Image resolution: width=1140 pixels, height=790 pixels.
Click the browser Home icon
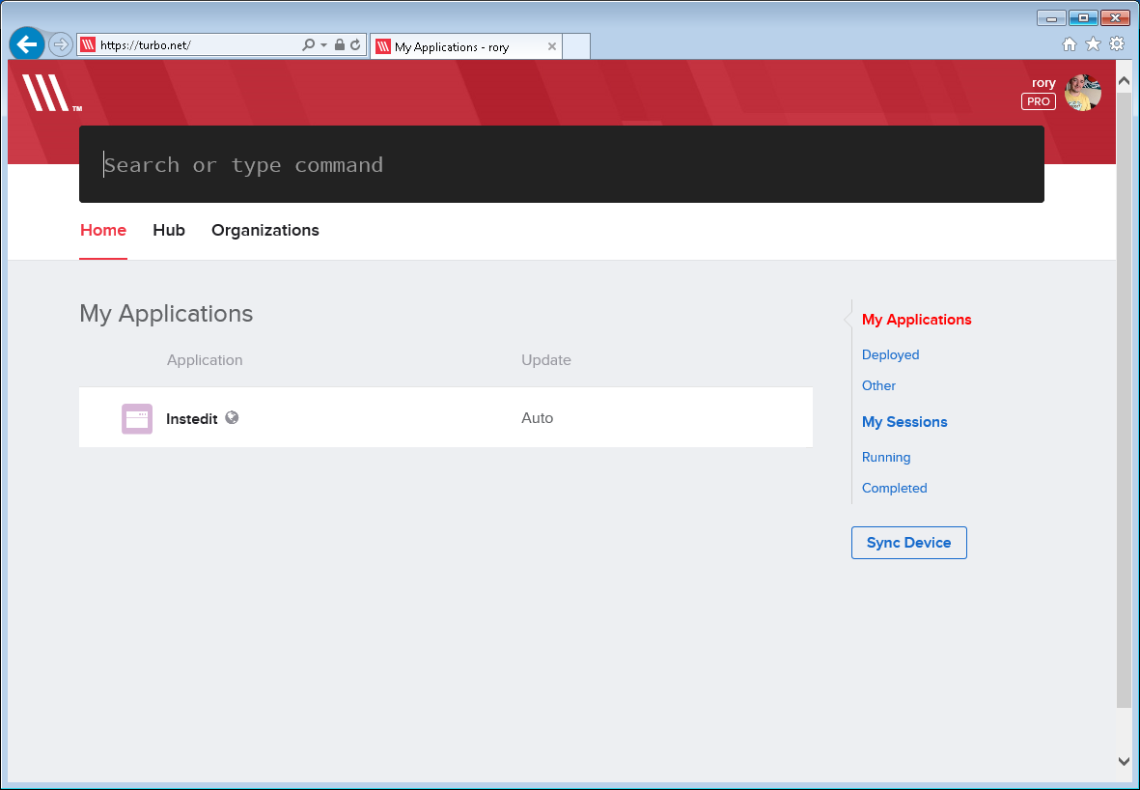[x=1070, y=44]
